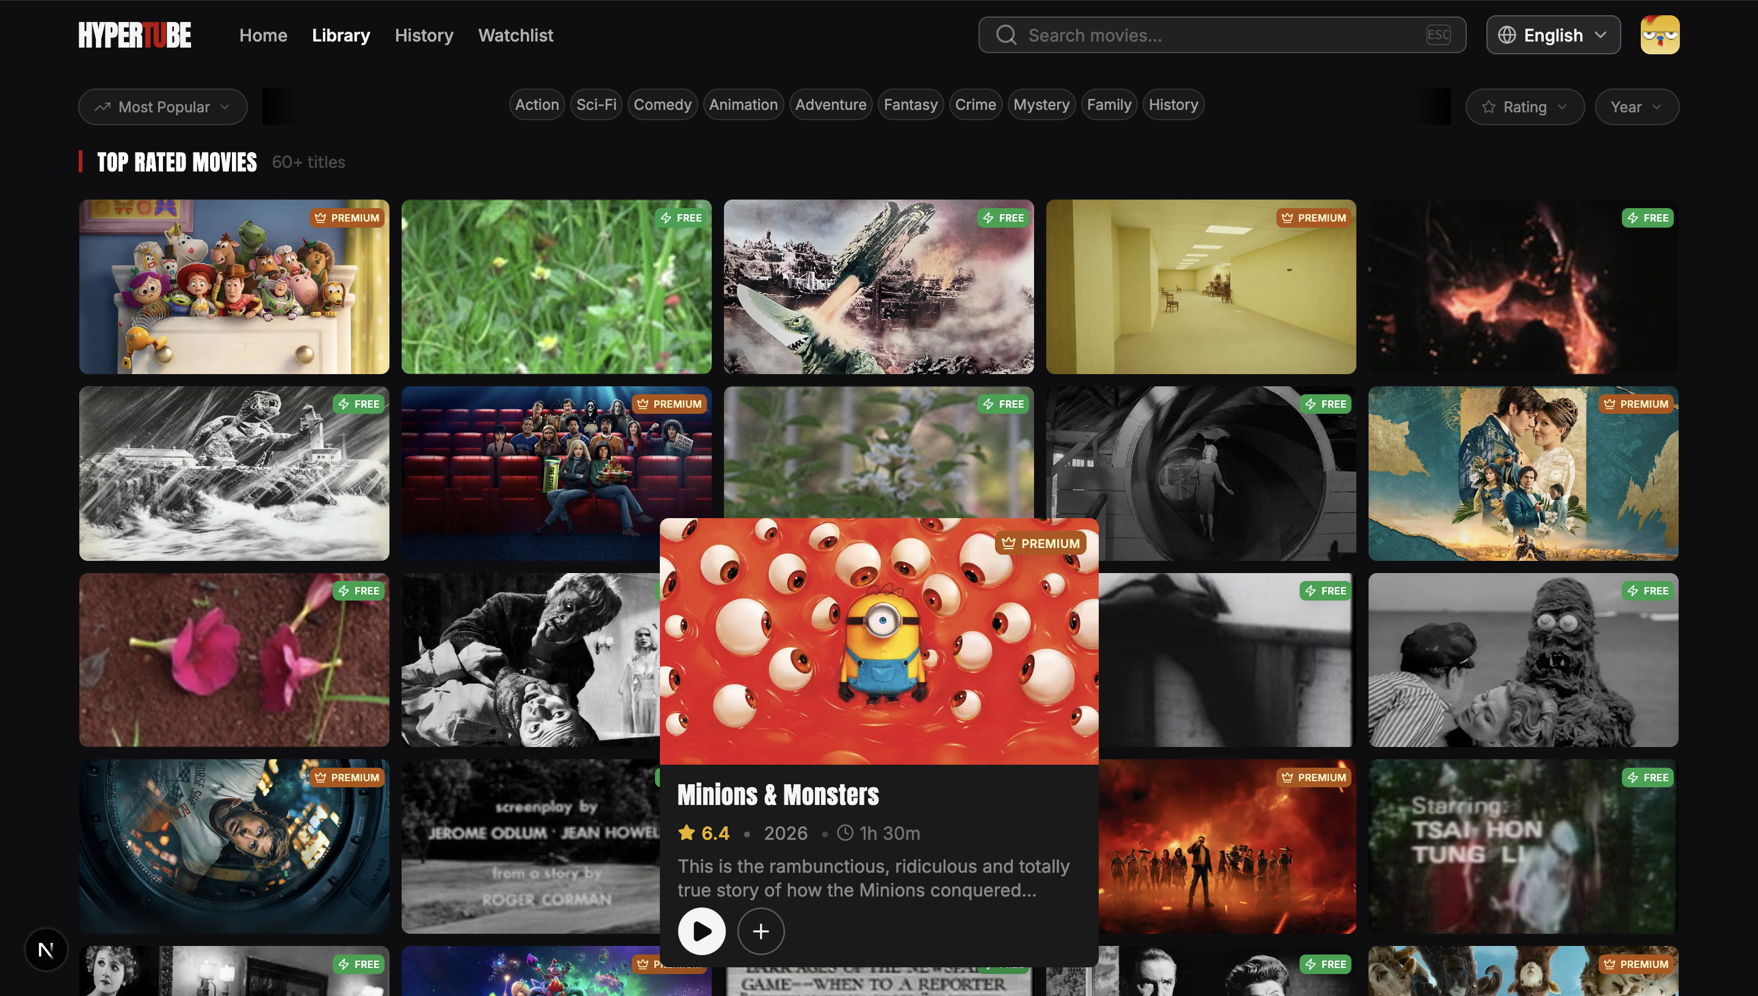This screenshot has height=996, width=1758.
Task: Click the TOP RATED MOVIES heading
Action: 176,162
